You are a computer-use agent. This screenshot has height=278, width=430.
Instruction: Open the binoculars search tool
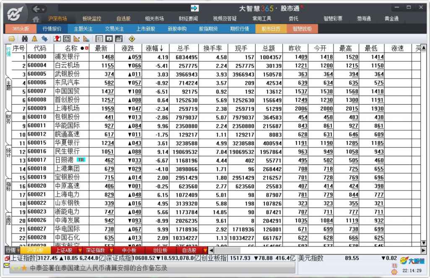click(x=25, y=39)
